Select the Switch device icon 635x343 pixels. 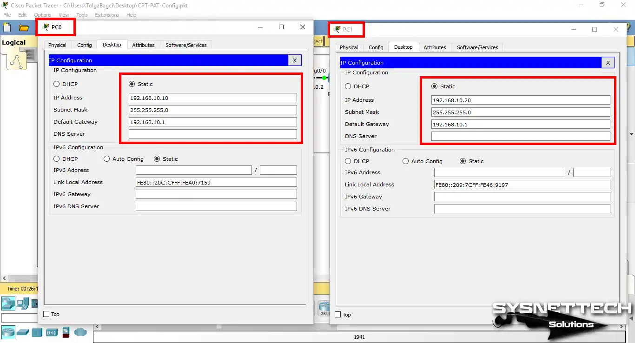pyautogui.click(x=23, y=332)
